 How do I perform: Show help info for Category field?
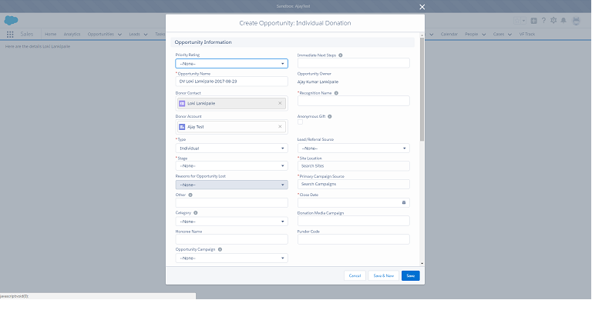196,213
